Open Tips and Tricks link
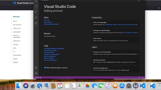This screenshot has width=161, height=90. (x=49, y=52)
